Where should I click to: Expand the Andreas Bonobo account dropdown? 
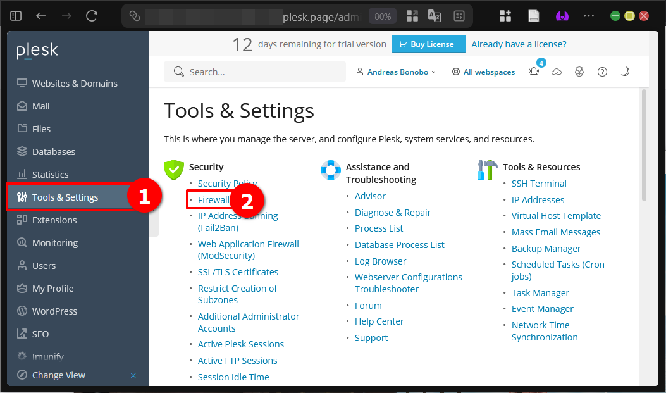(x=396, y=72)
